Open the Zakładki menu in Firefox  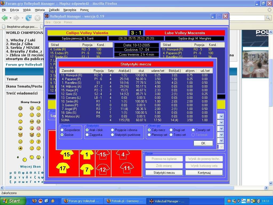[54, 10]
